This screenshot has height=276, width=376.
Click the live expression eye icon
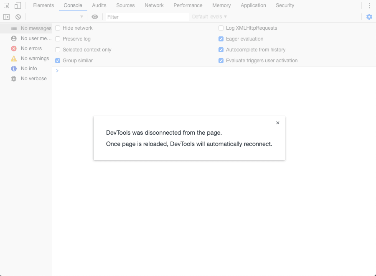95,17
